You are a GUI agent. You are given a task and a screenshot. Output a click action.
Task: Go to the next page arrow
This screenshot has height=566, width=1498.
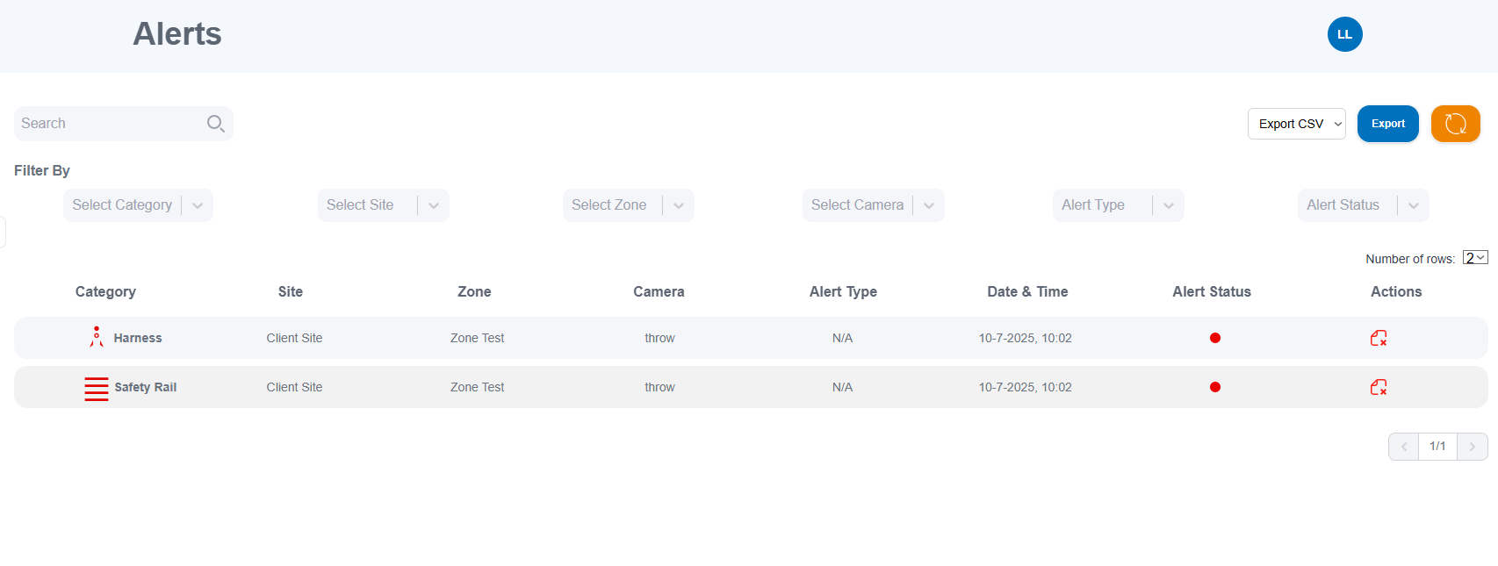tap(1472, 447)
